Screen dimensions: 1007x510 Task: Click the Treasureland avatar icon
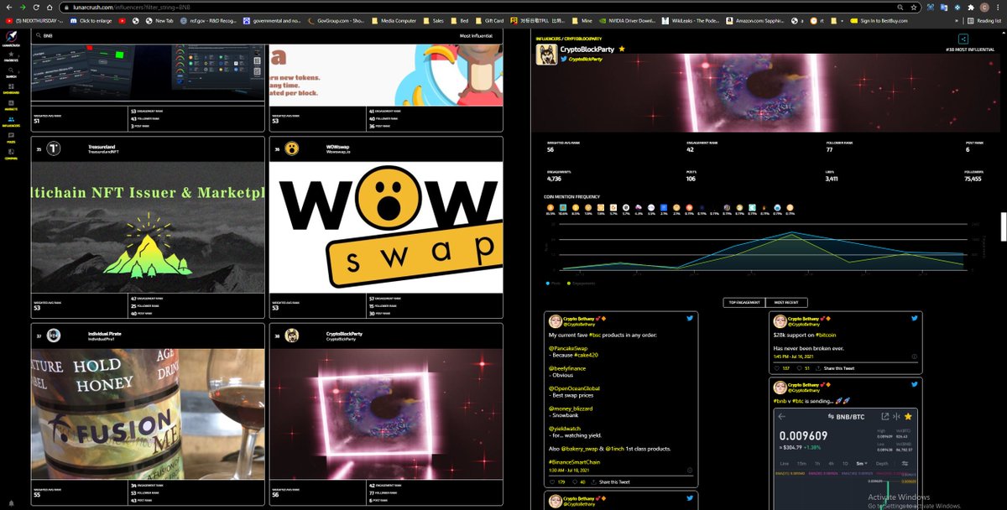pyautogui.click(x=53, y=148)
